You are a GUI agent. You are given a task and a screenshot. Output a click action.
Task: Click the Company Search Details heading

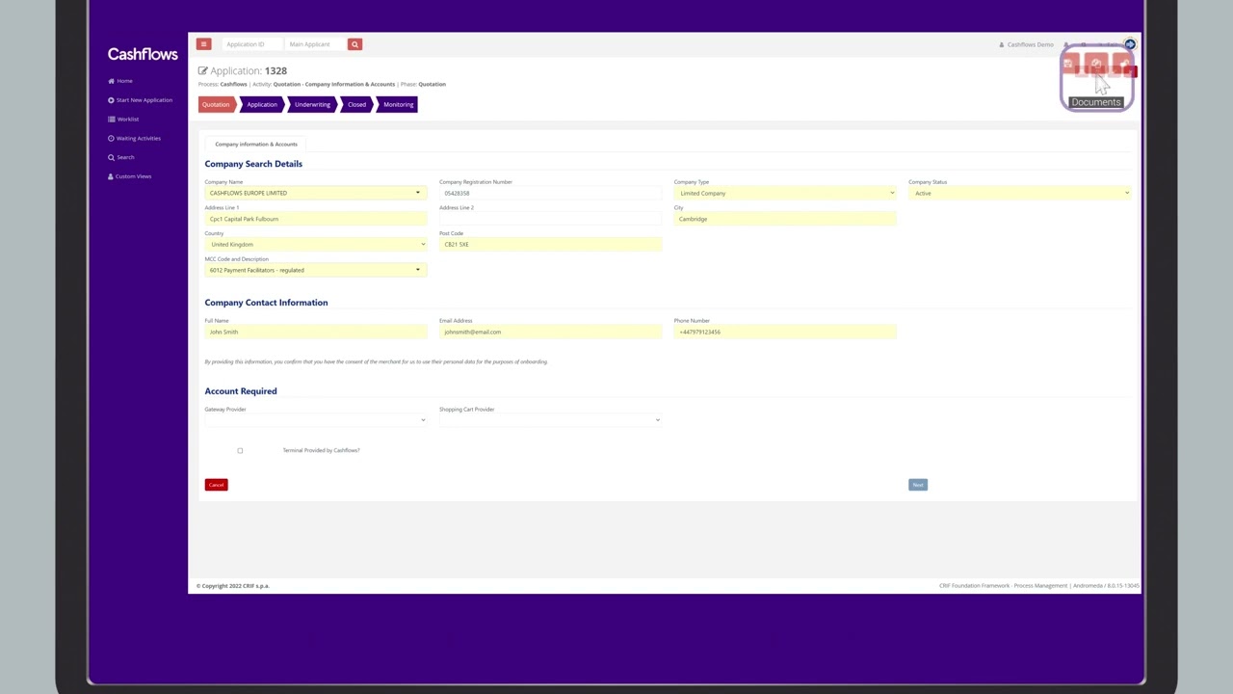[x=253, y=164]
